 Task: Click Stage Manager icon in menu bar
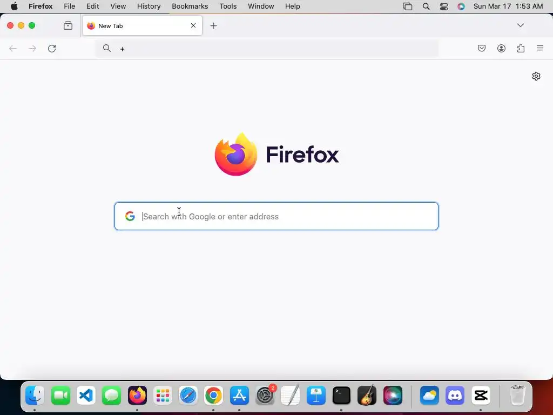click(x=407, y=6)
